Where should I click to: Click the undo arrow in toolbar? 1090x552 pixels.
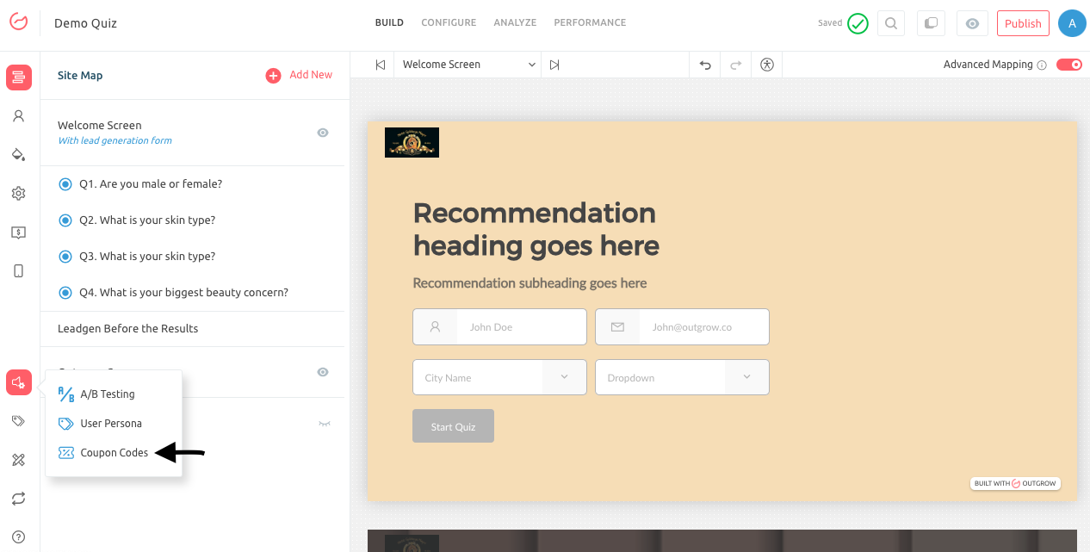[705, 65]
